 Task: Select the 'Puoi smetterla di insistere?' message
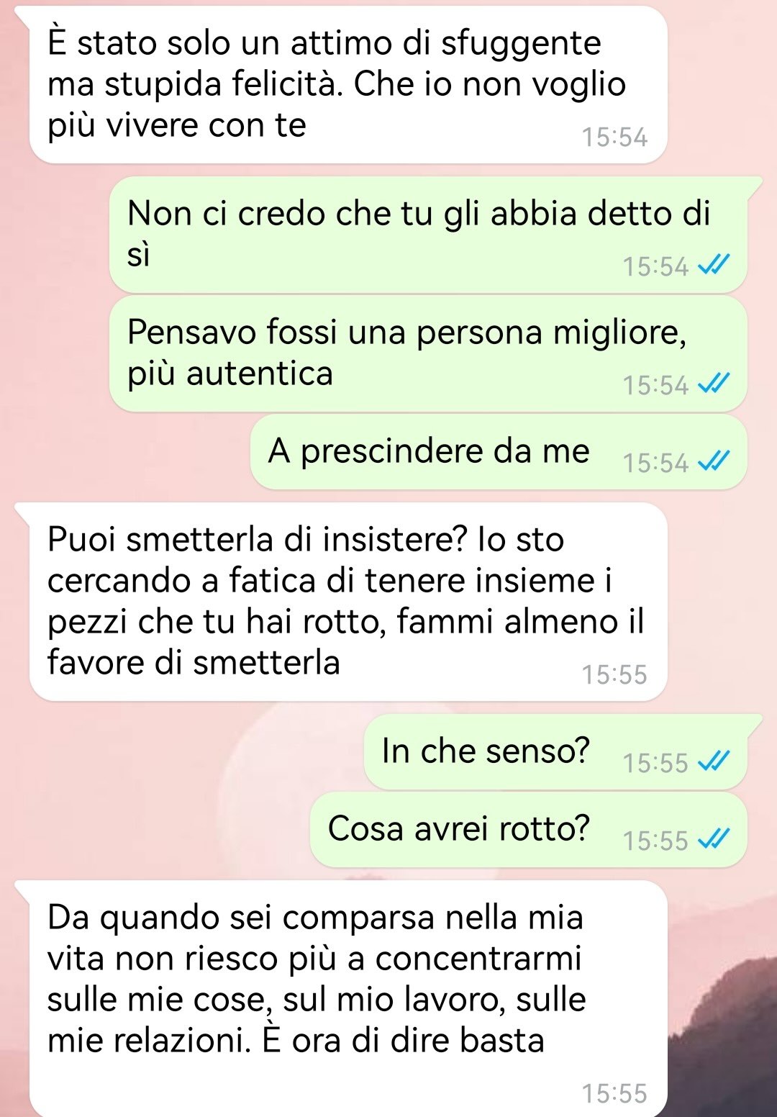click(348, 602)
